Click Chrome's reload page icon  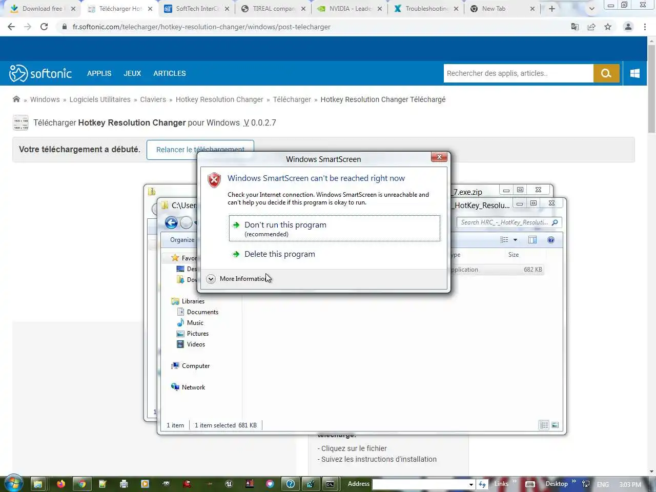(44, 27)
